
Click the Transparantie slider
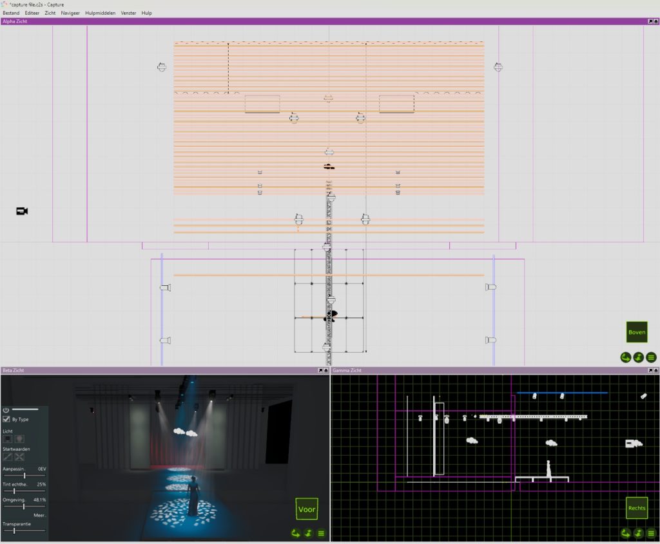tap(24, 530)
